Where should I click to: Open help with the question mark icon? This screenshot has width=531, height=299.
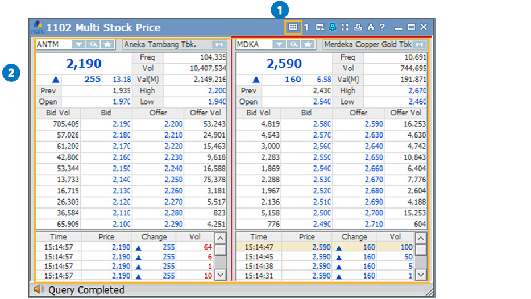382,27
